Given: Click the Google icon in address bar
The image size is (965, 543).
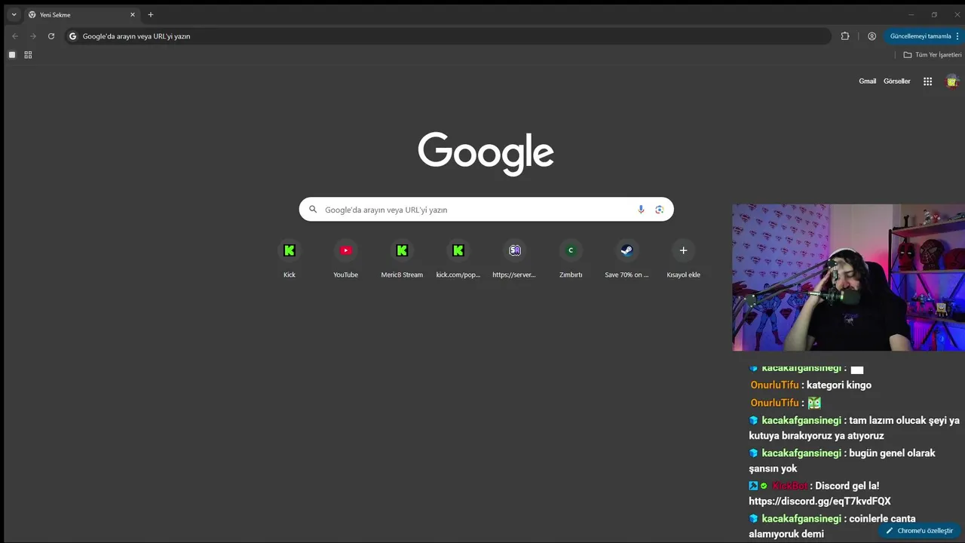Looking at the screenshot, I should [73, 36].
